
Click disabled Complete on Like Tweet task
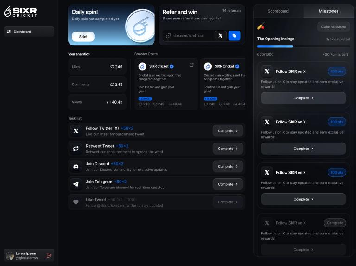(228, 202)
